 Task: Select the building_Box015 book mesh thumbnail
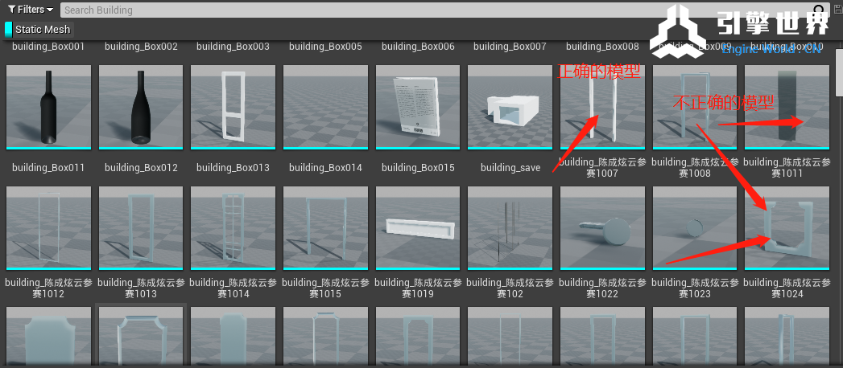418,107
